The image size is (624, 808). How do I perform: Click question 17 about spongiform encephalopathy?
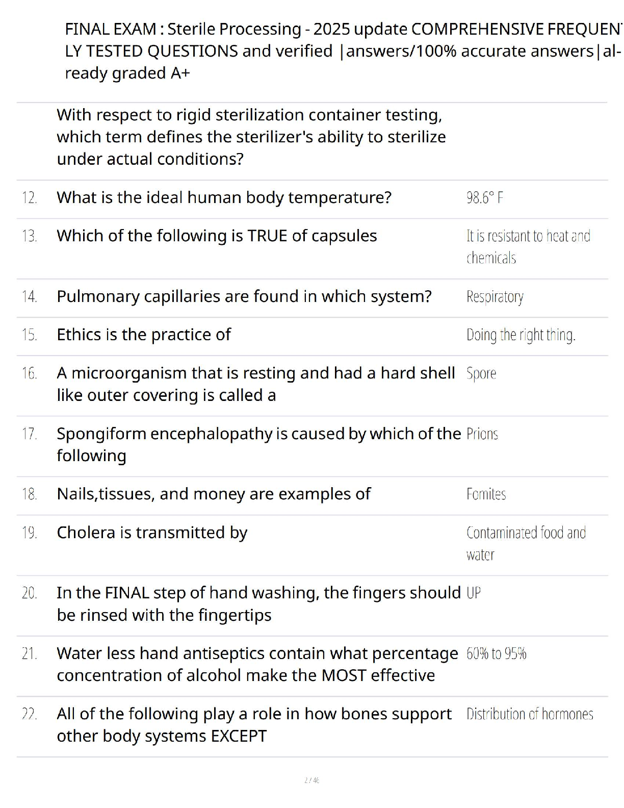tap(258, 444)
